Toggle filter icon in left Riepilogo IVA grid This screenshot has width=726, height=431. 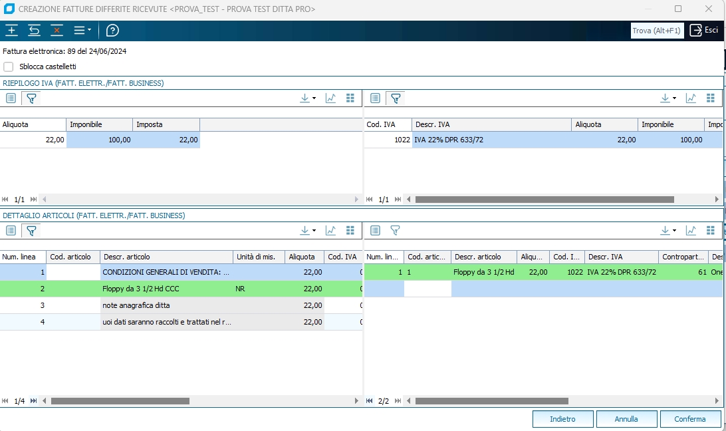(x=31, y=98)
